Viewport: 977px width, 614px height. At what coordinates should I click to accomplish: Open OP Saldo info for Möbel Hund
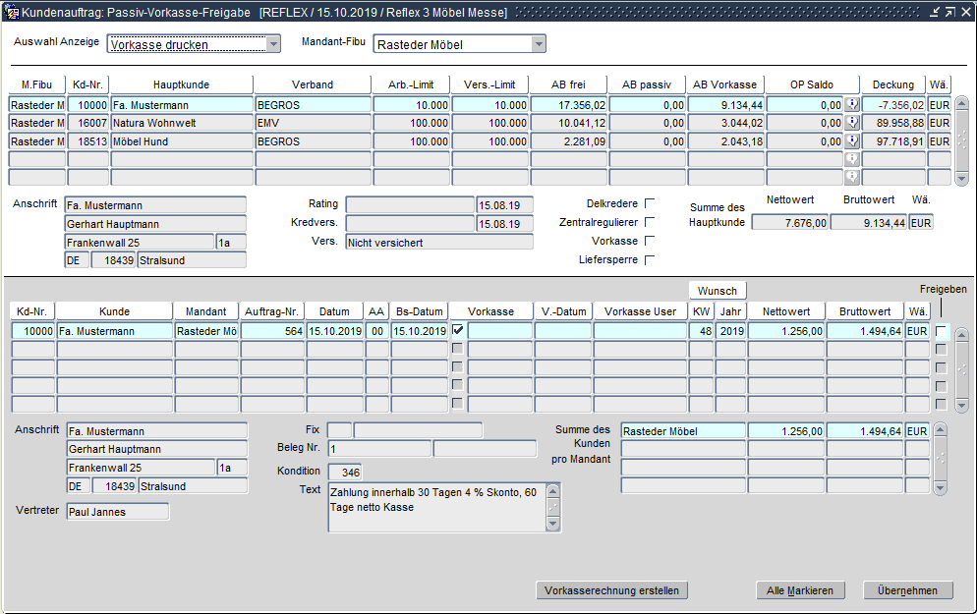point(852,141)
